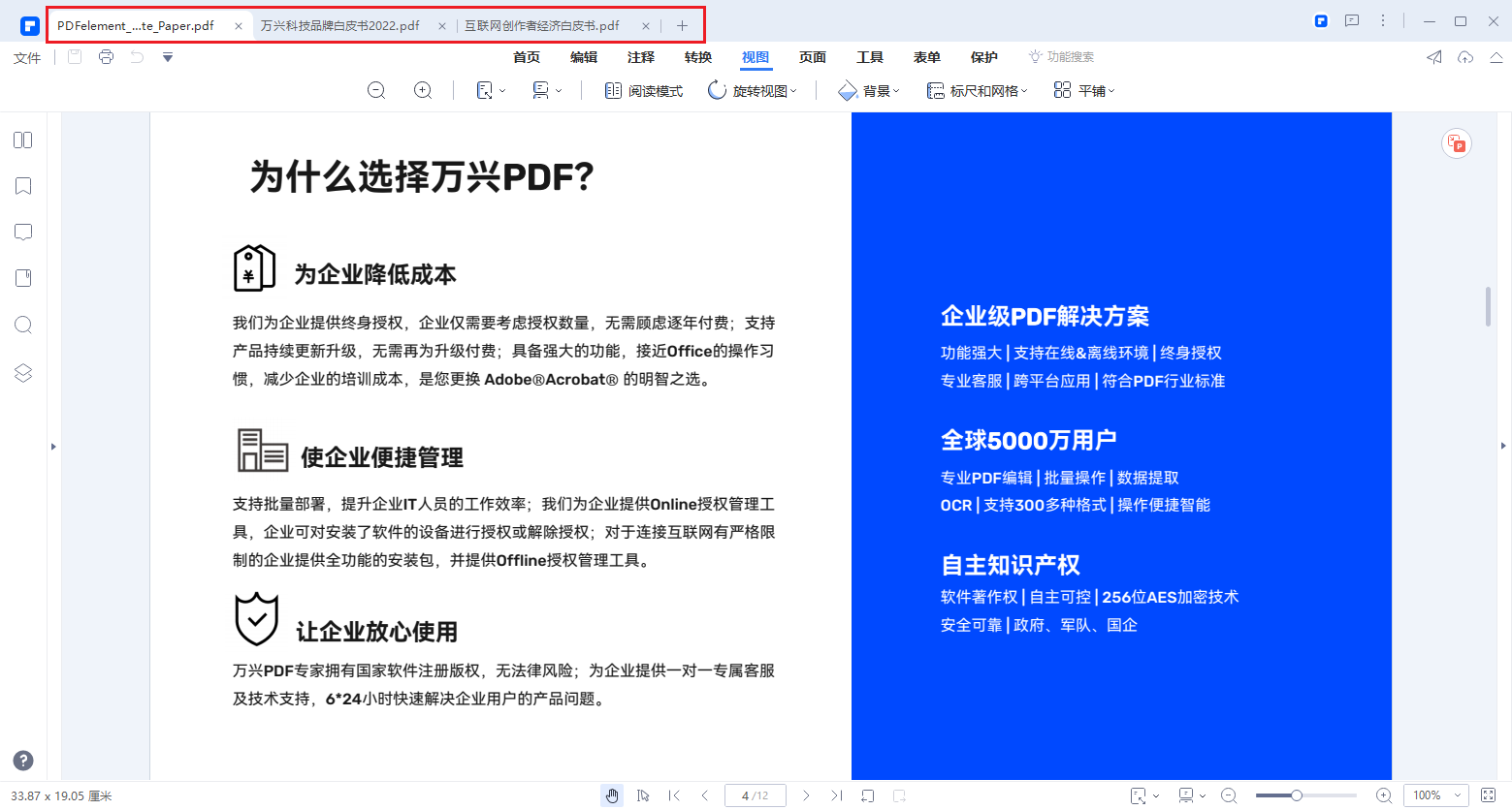This screenshot has width=1512, height=810.
Task: Open the bookmarks panel in the sidebar
Action: (22, 185)
